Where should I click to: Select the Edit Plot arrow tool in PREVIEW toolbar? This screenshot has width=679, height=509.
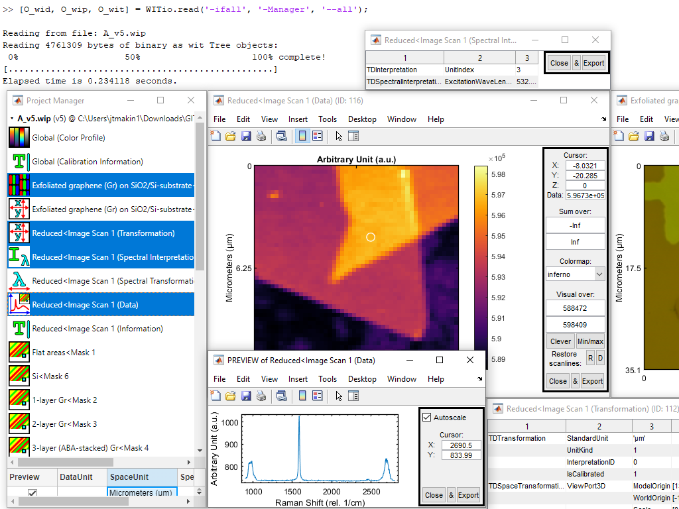tap(339, 396)
